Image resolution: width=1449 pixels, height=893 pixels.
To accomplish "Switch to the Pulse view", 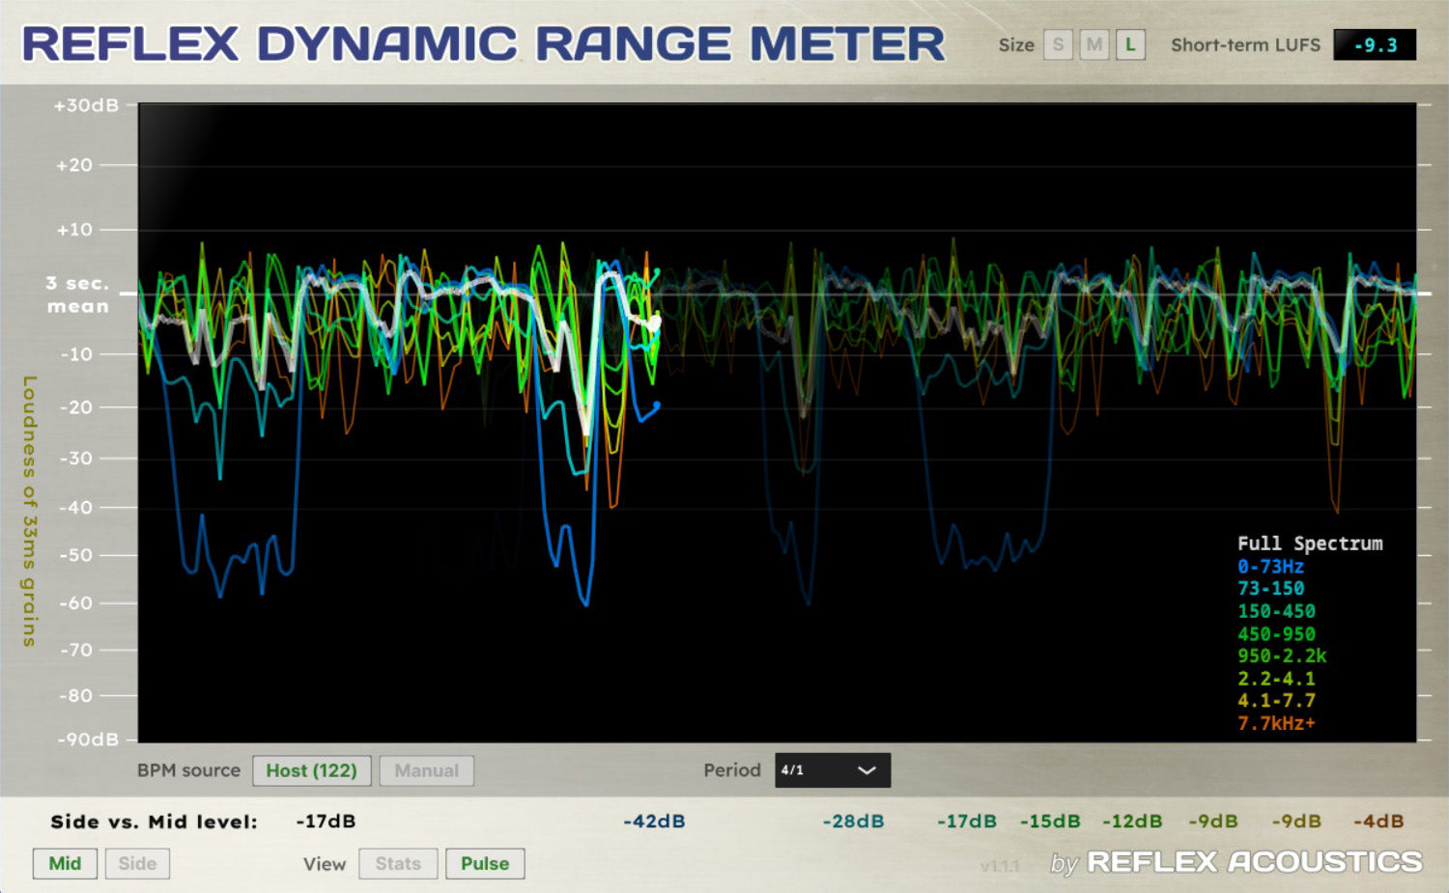I will (484, 863).
